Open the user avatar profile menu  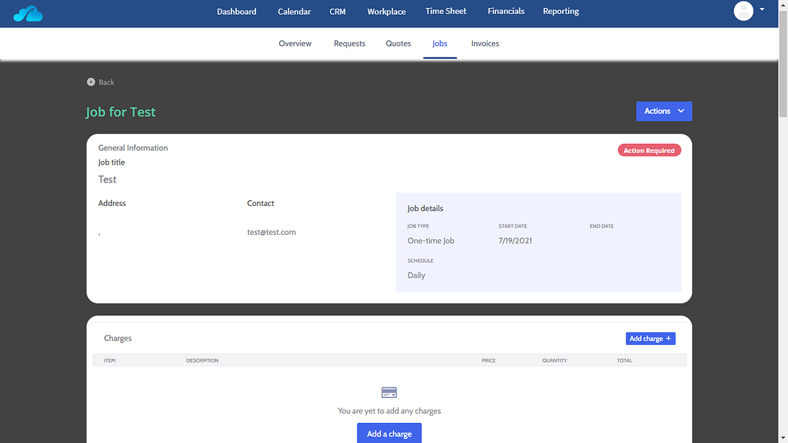(x=743, y=10)
